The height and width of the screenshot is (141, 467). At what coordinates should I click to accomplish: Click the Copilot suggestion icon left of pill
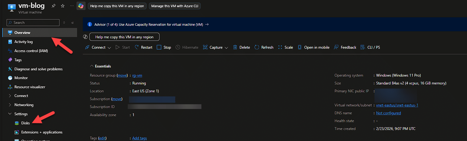click(x=85, y=37)
